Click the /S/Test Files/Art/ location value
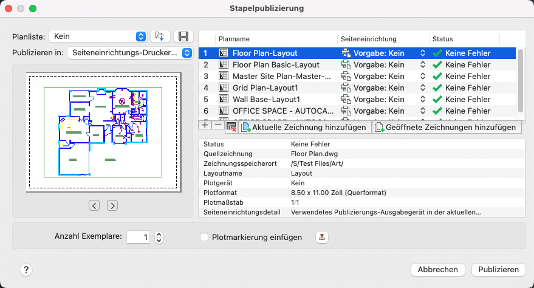534x288 pixels. pyautogui.click(x=317, y=163)
